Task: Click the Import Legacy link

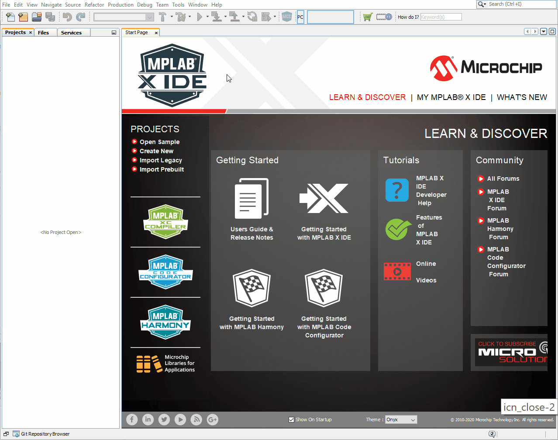Action: (161, 160)
